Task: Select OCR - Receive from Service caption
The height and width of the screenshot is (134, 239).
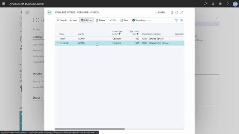Action: tap(155, 43)
